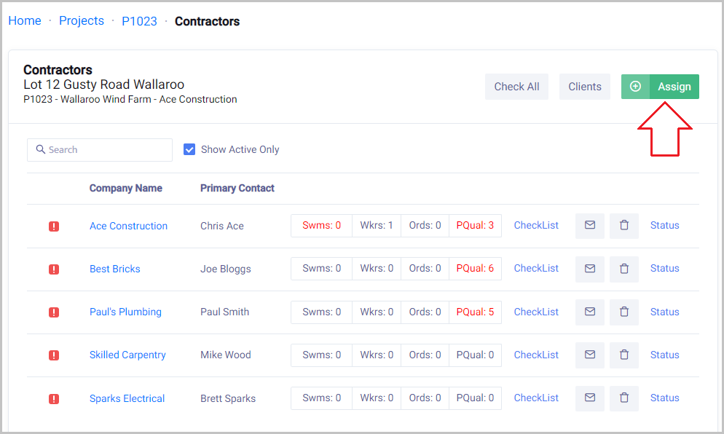
Task: Remove Ace Construction with the trash icon
Action: click(x=624, y=226)
